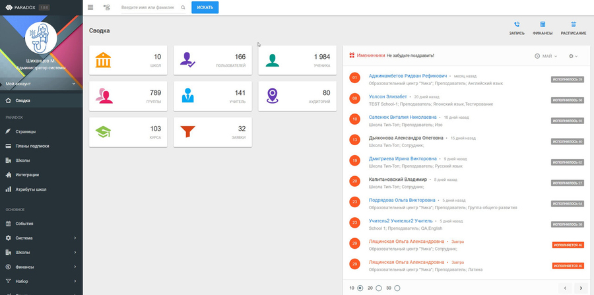Click the blue teacher icon on the Учитель card
594x295 pixels.
(x=187, y=96)
